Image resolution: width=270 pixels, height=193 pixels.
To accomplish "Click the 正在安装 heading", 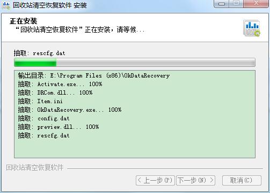I will (x=24, y=21).
